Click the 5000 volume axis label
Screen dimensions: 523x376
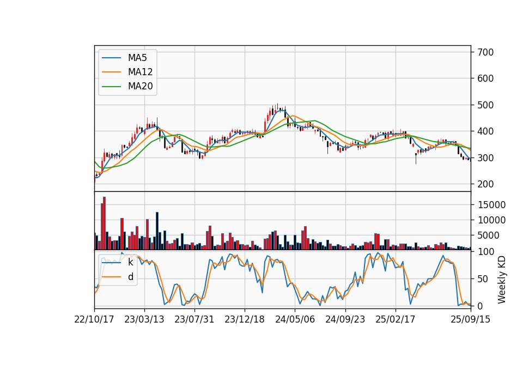coord(488,235)
